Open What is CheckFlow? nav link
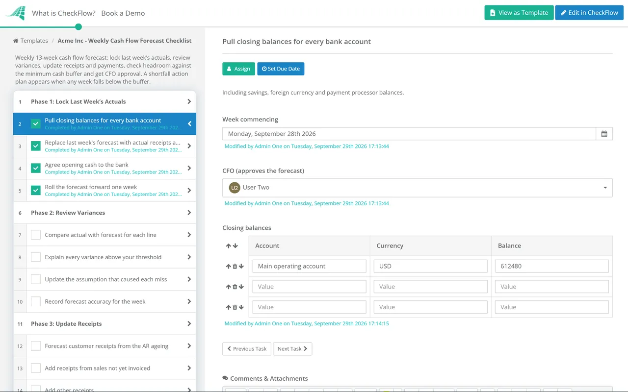Screen dimensions: 628x392 tap(64, 13)
